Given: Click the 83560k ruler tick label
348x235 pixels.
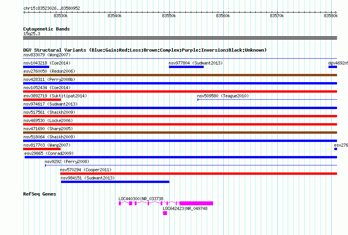Looking at the screenshot, I should click(223, 16).
